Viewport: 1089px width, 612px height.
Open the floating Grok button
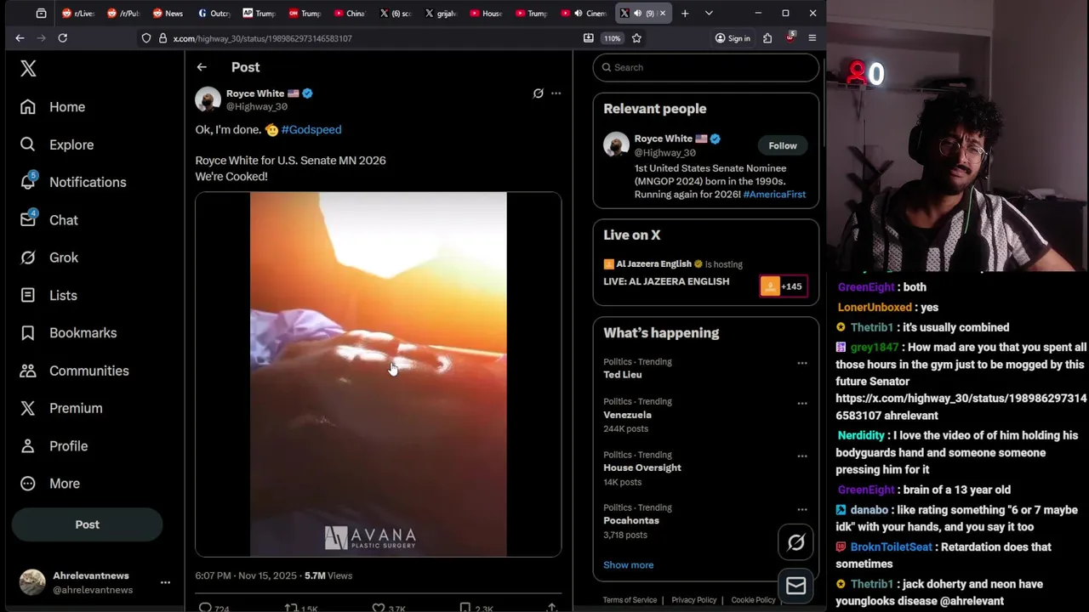796,542
